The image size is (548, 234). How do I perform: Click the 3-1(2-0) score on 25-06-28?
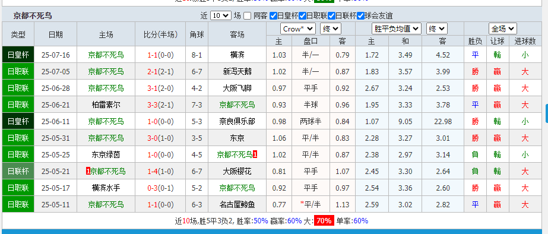coord(160,88)
